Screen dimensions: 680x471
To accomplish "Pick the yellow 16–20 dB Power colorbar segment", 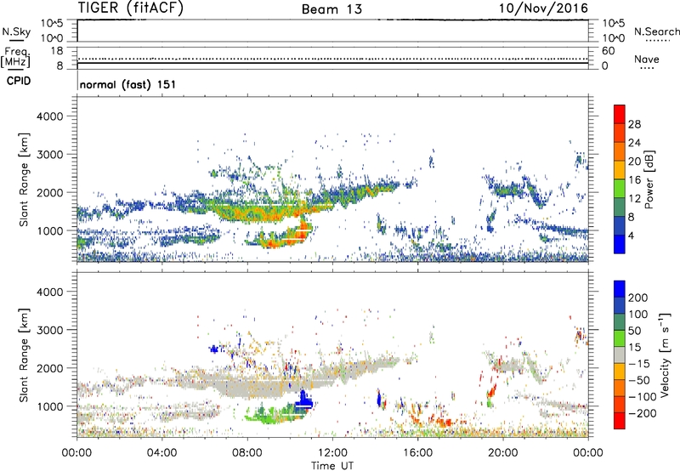I will 620,169.
